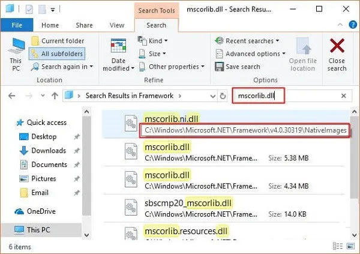This screenshot has height=254, width=360.
Task: Expand the Size filter dropdown
Action: tap(154, 54)
